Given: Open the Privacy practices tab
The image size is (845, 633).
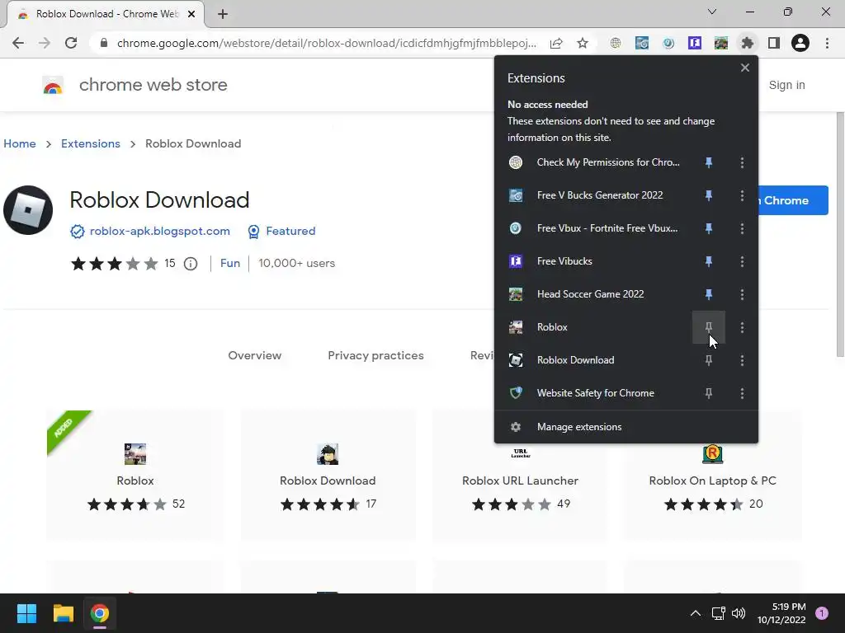Looking at the screenshot, I should [375, 355].
